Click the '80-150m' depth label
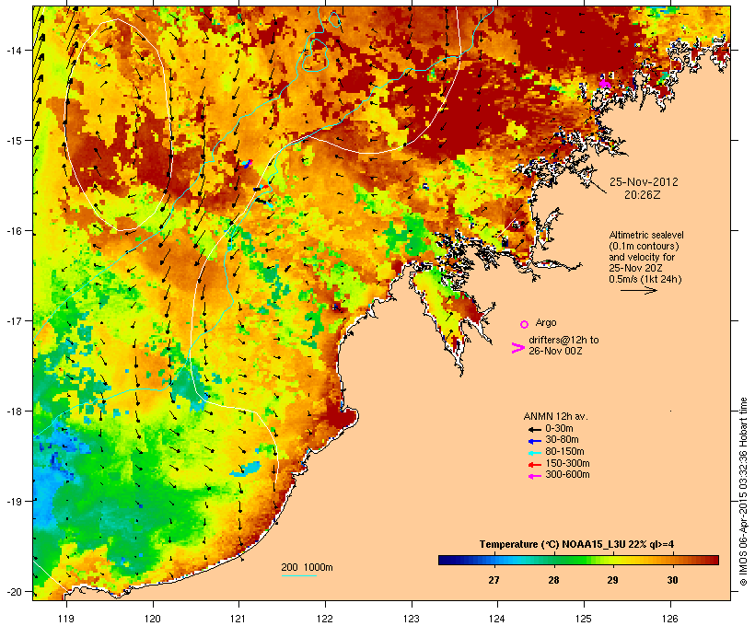This screenshot has height=626, width=755. 564,452
